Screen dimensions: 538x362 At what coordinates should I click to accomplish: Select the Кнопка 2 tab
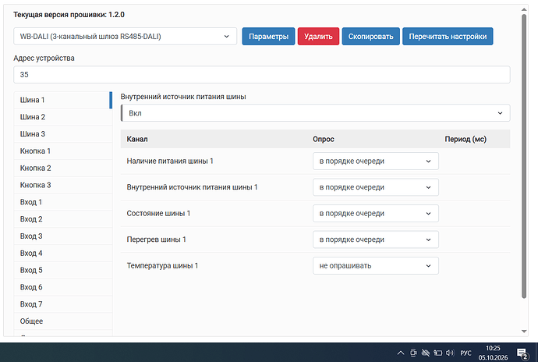pyautogui.click(x=63, y=168)
